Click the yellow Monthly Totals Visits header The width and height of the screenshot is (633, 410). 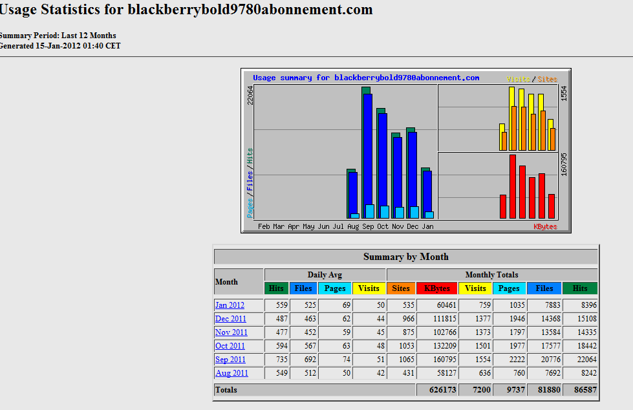coord(475,288)
